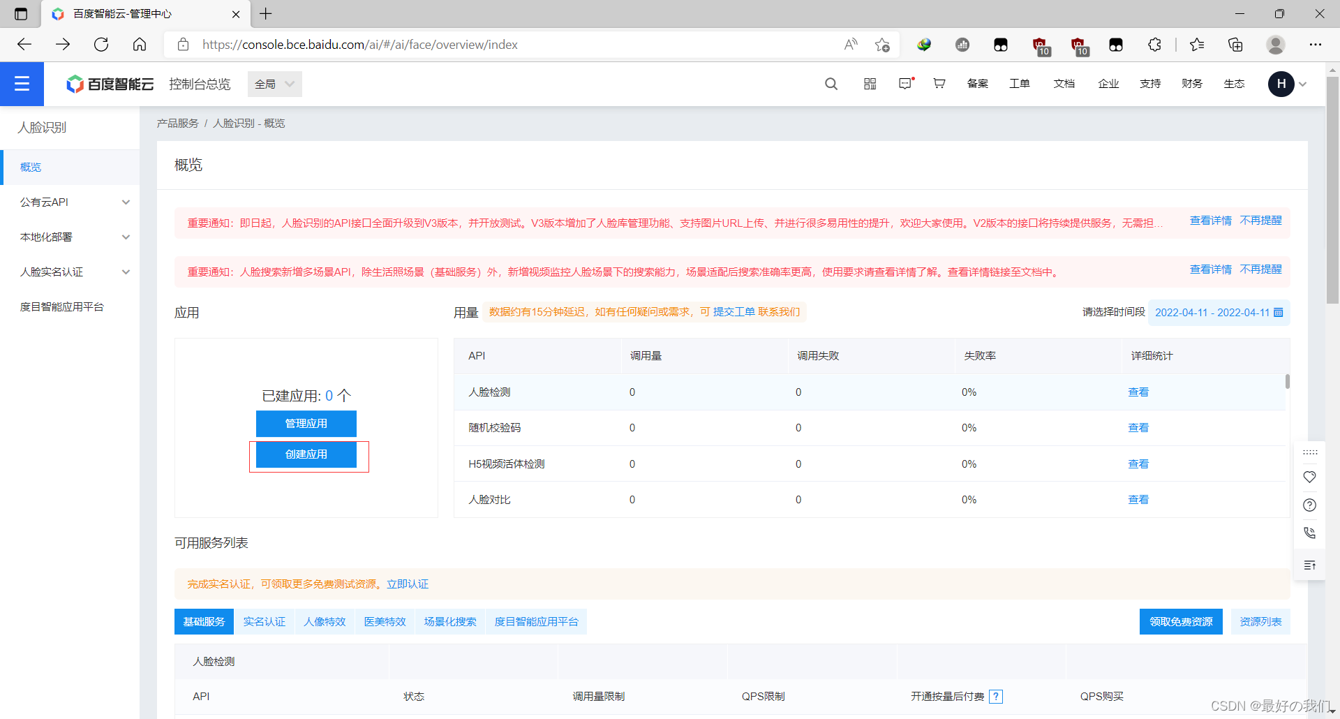Open the blue hamburger menu
This screenshot has height=719, width=1340.
22,84
